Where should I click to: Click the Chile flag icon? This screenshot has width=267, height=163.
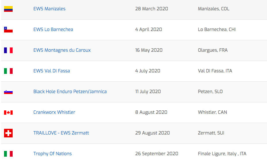click(x=8, y=30)
